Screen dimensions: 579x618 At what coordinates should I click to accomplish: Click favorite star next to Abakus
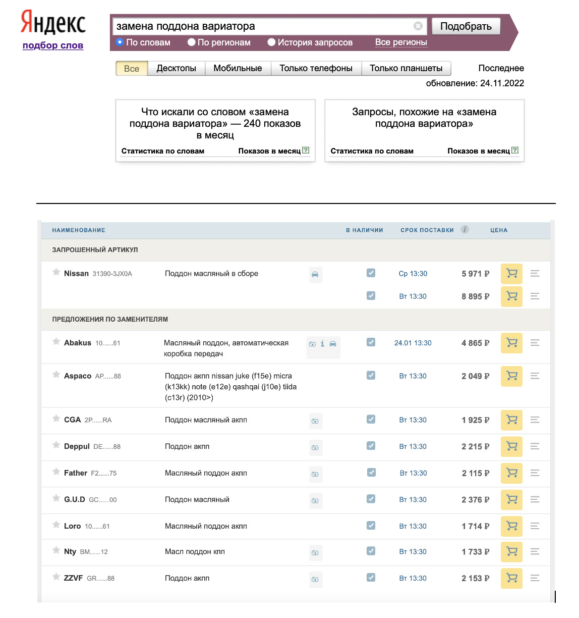click(56, 342)
